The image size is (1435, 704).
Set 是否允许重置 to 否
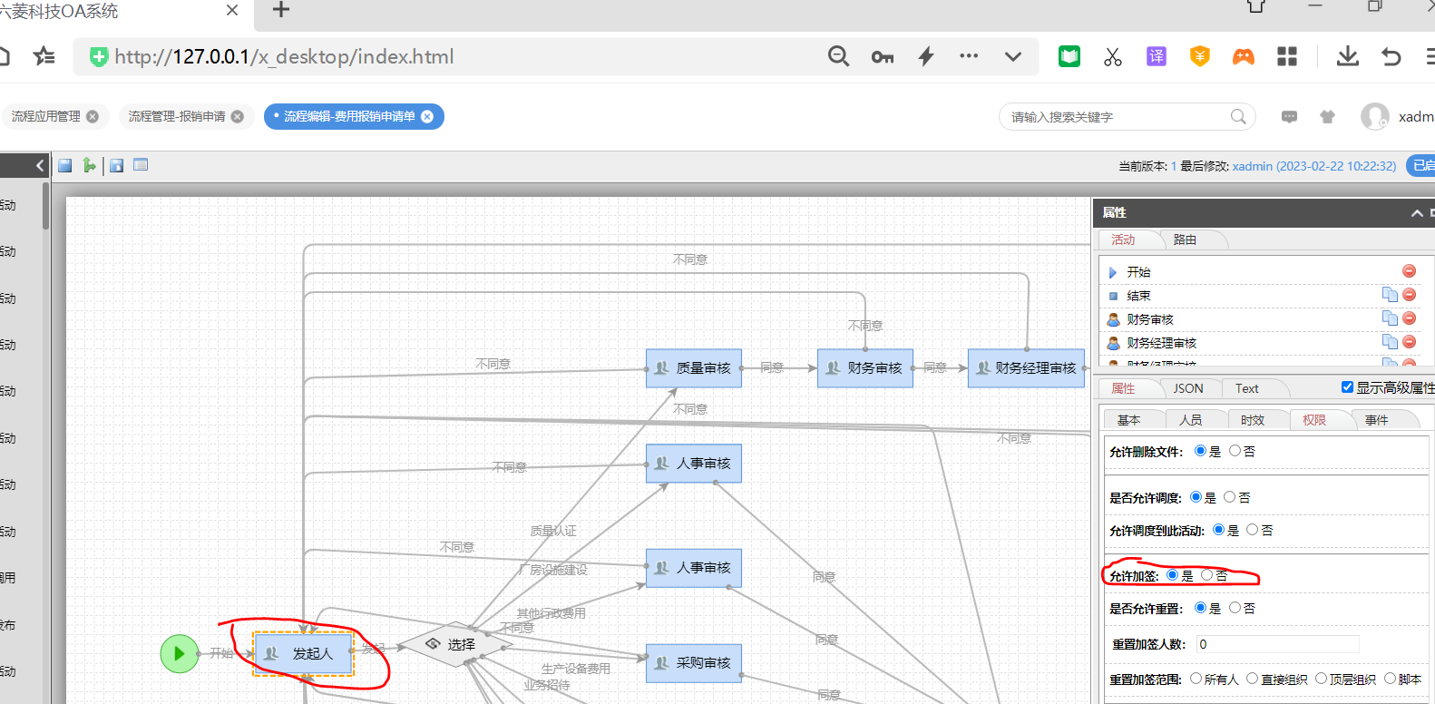[x=1235, y=608]
